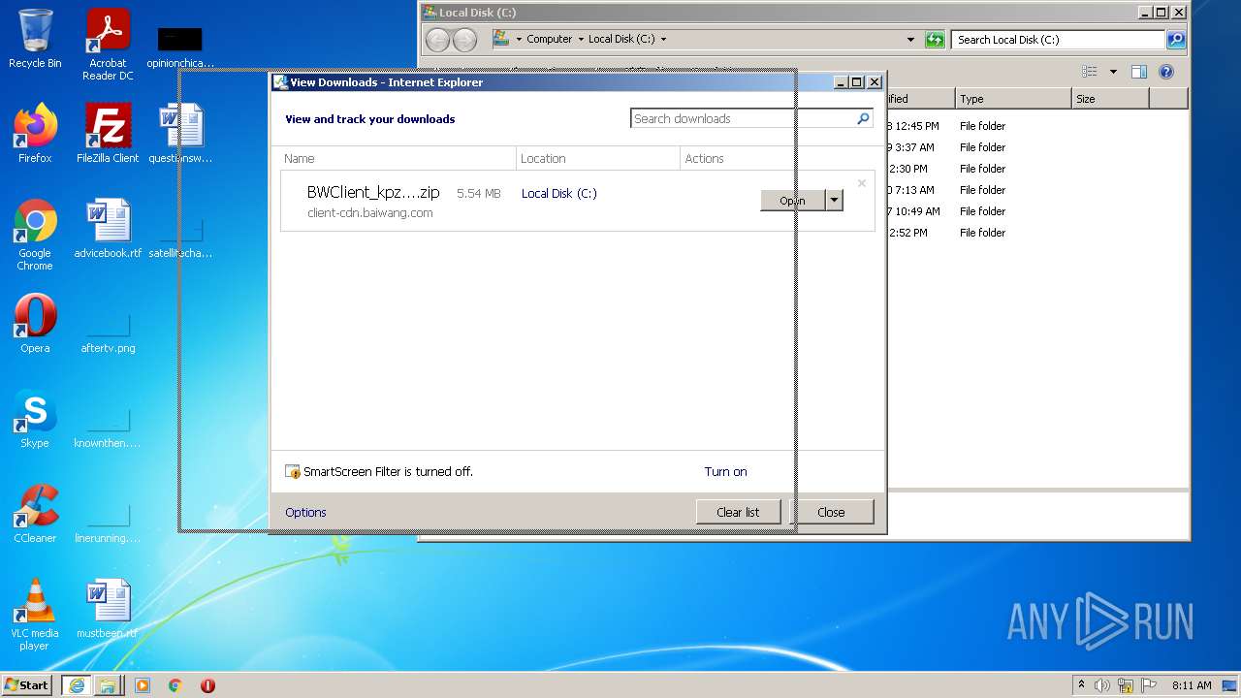The width and height of the screenshot is (1241, 698).
Task: Expand the address bar history dropdown
Action: click(910, 40)
